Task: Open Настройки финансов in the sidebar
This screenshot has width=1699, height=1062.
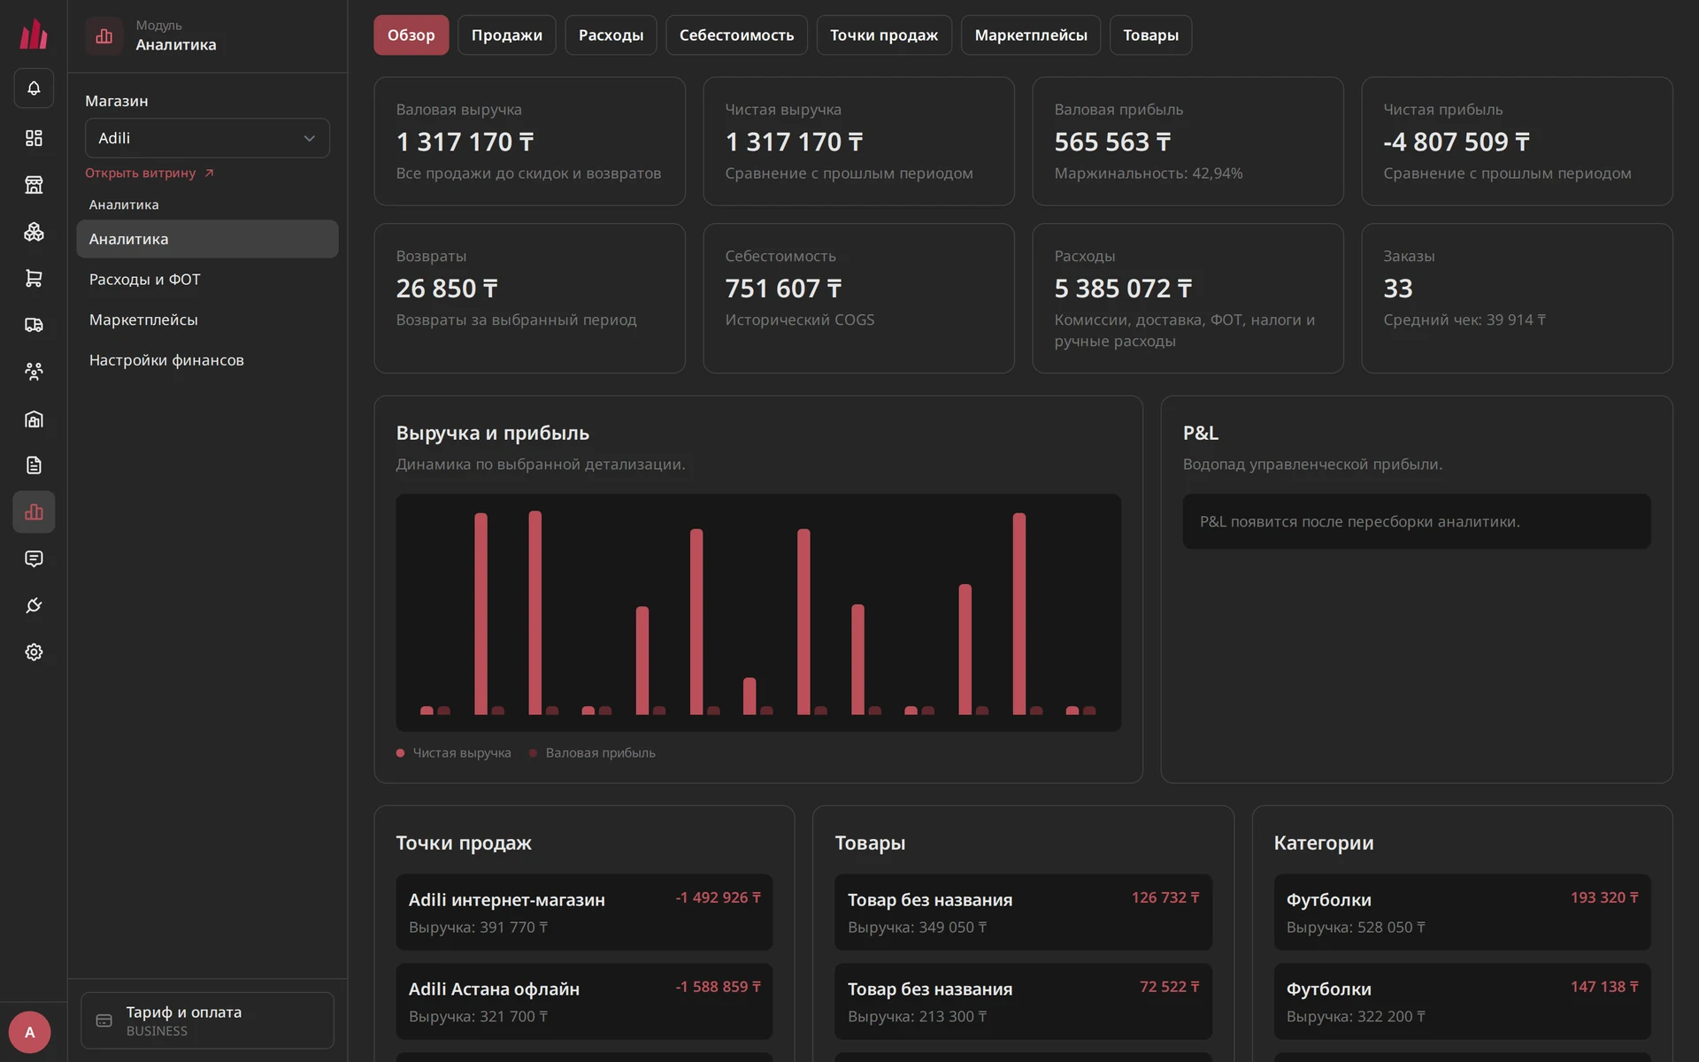Action: click(207, 360)
